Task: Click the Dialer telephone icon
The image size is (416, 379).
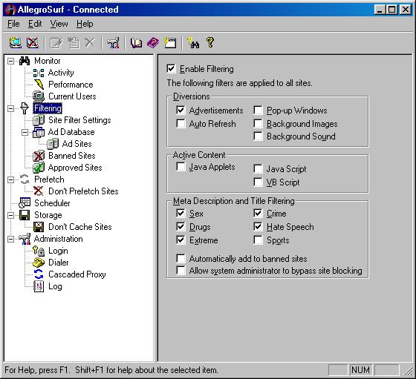Action: pos(39,263)
